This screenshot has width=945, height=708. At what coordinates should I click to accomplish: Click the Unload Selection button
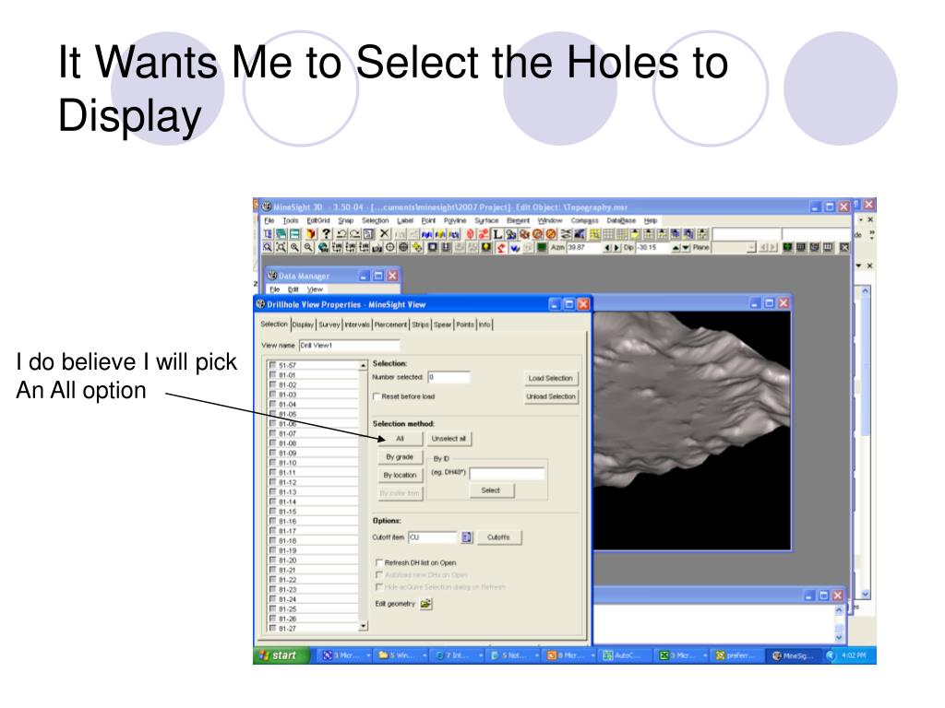(x=551, y=396)
